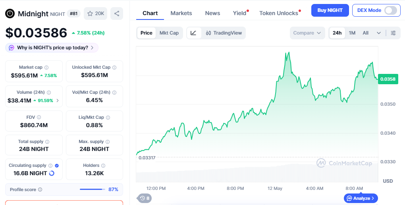Switch to the Markets tab
This screenshot has width=405, height=205.
tap(181, 13)
